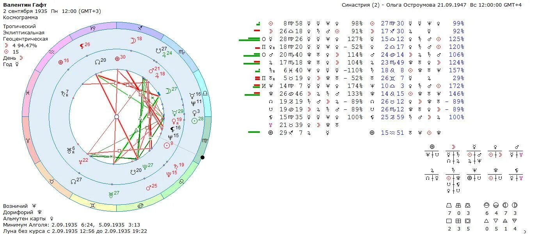The height and width of the screenshot is (234, 533).
Task: Select the red Part of Fortune 30
Action: point(120,58)
